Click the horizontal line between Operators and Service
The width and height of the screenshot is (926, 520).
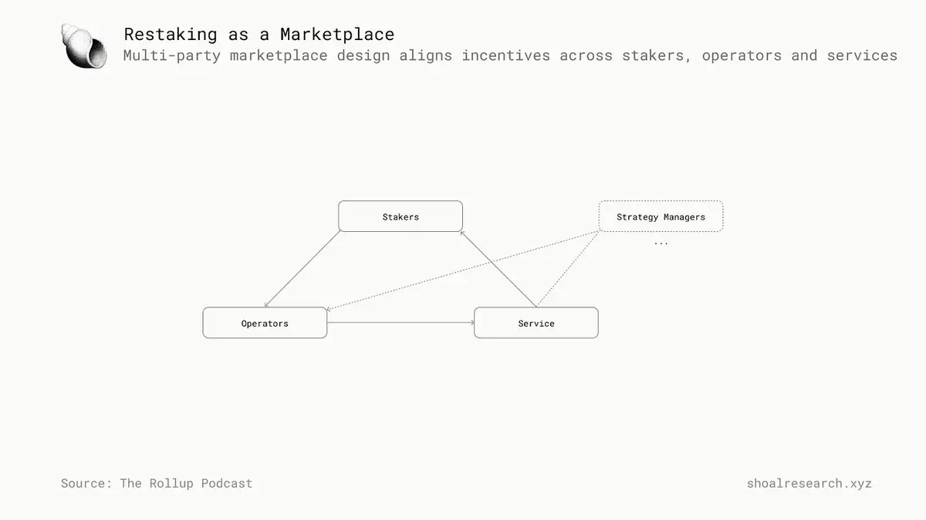(400, 323)
